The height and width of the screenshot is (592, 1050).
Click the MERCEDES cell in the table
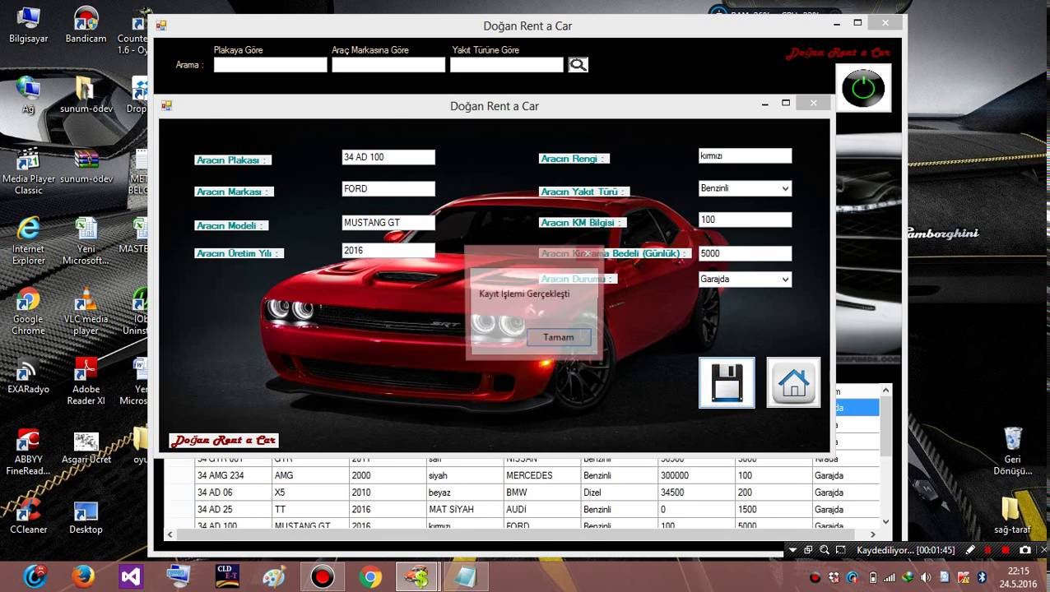coord(541,475)
